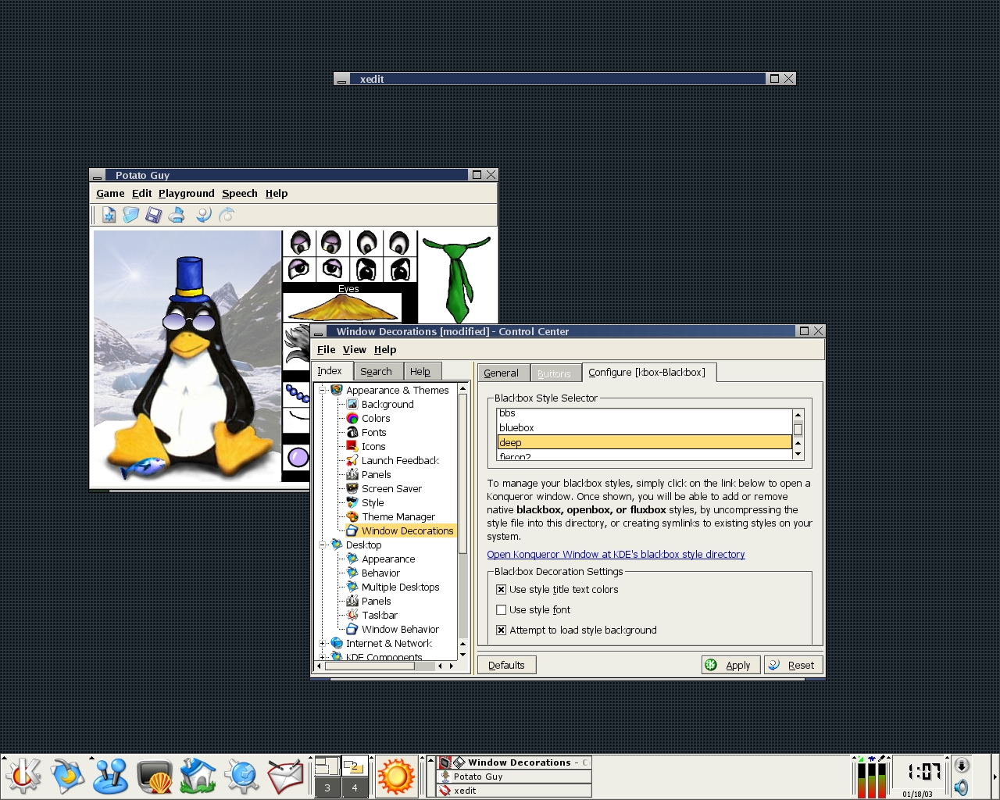Switch to xedit in the taskbar
1000x800 pixels.
coord(514,791)
